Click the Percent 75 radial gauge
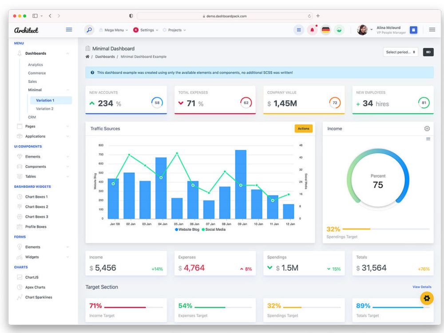 click(x=378, y=179)
